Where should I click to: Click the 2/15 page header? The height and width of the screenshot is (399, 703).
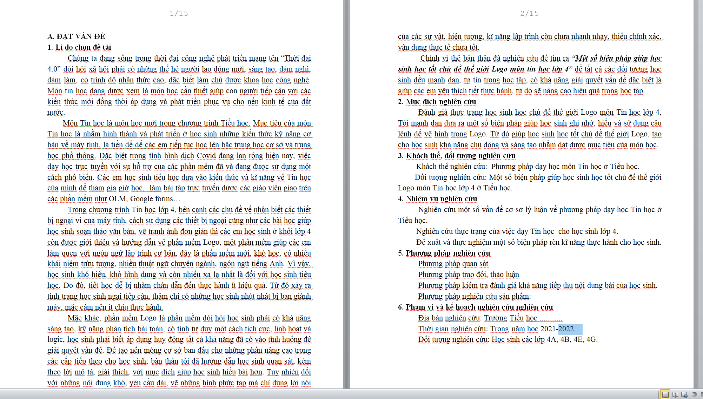click(x=529, y=13)
